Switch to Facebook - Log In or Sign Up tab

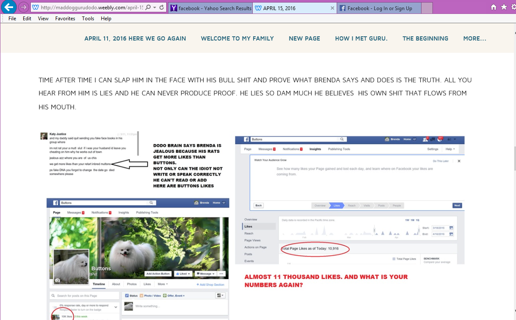tap(379, 8)
